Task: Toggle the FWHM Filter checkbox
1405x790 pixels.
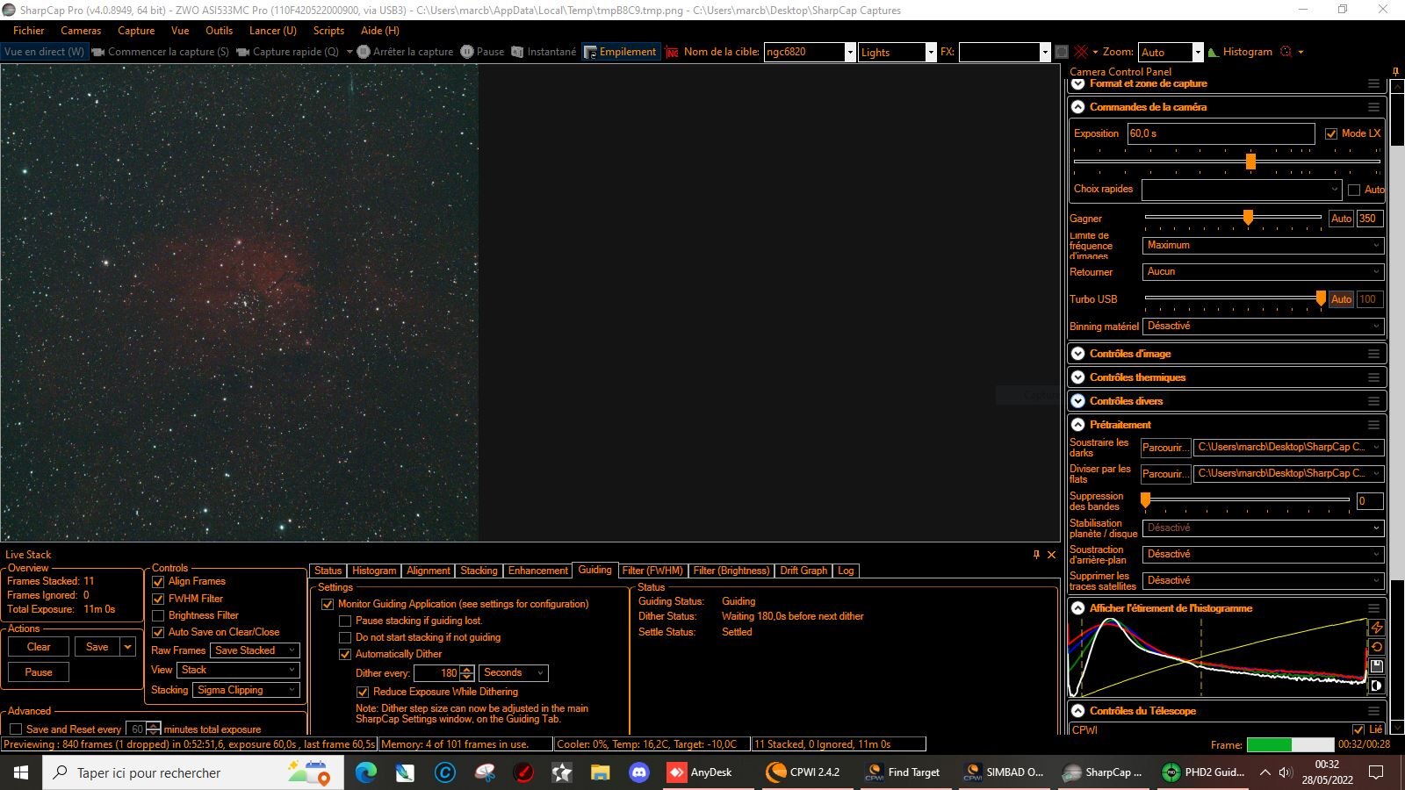Action: coord(158,599)
